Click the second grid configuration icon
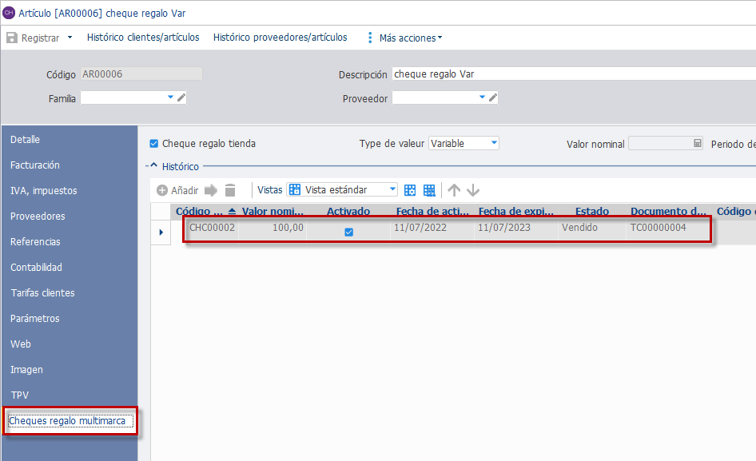 (429, 190)
